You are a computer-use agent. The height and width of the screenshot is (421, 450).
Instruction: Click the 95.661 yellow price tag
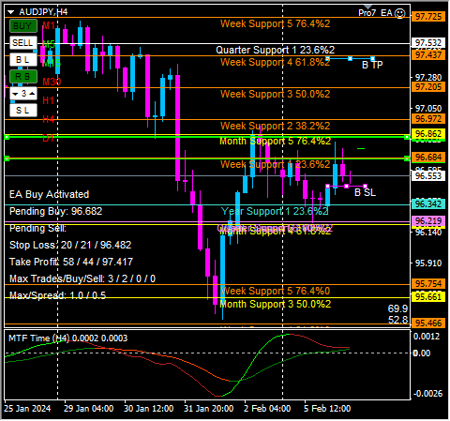pos(428,296)
